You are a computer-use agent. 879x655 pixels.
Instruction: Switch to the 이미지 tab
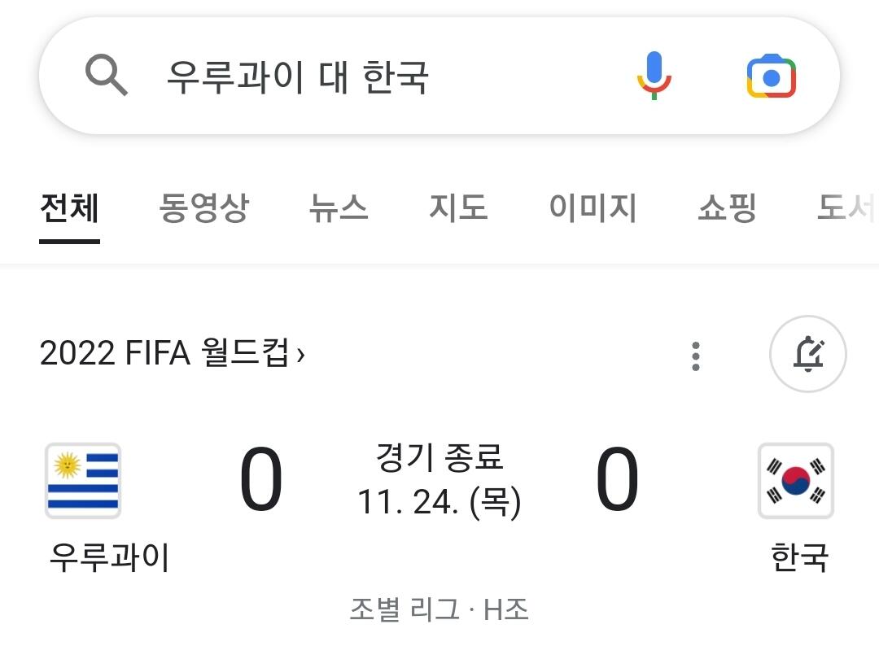click(593, 208)
